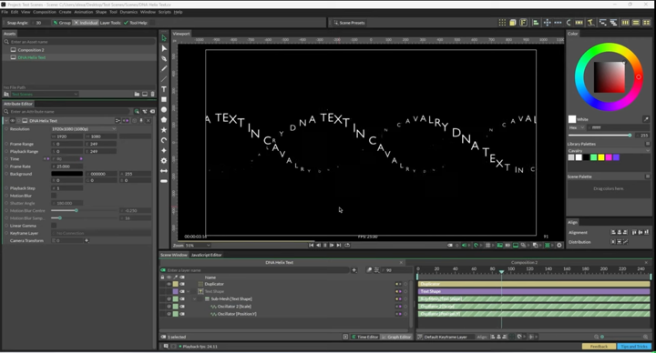Click the add layer plus icon
The image size is (656, 353).
[x=354, y=270]
